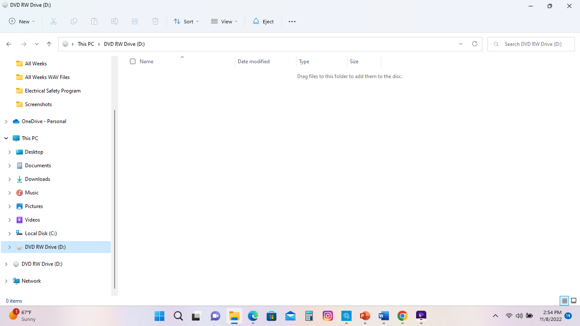The height and width of the screenshot is (326, 580).
Task: Sort by Date modified column header
Action: tap(253, 62)
